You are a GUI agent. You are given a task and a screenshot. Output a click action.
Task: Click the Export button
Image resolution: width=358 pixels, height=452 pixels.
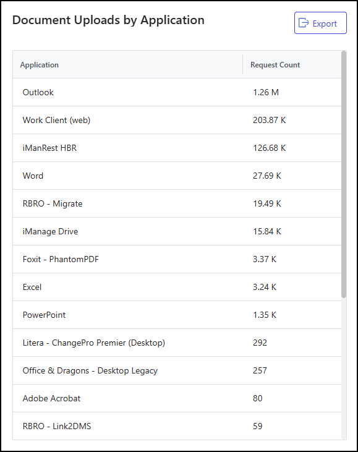pos(320,23)
